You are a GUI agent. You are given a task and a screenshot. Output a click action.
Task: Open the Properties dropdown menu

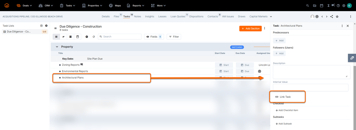point(92,5)
